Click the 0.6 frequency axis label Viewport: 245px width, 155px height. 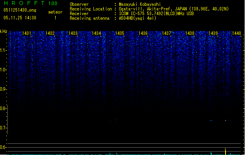(x=3, y=147)
